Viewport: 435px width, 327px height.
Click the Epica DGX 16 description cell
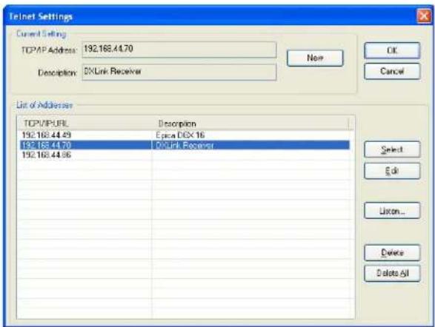(x=180, y=135)
